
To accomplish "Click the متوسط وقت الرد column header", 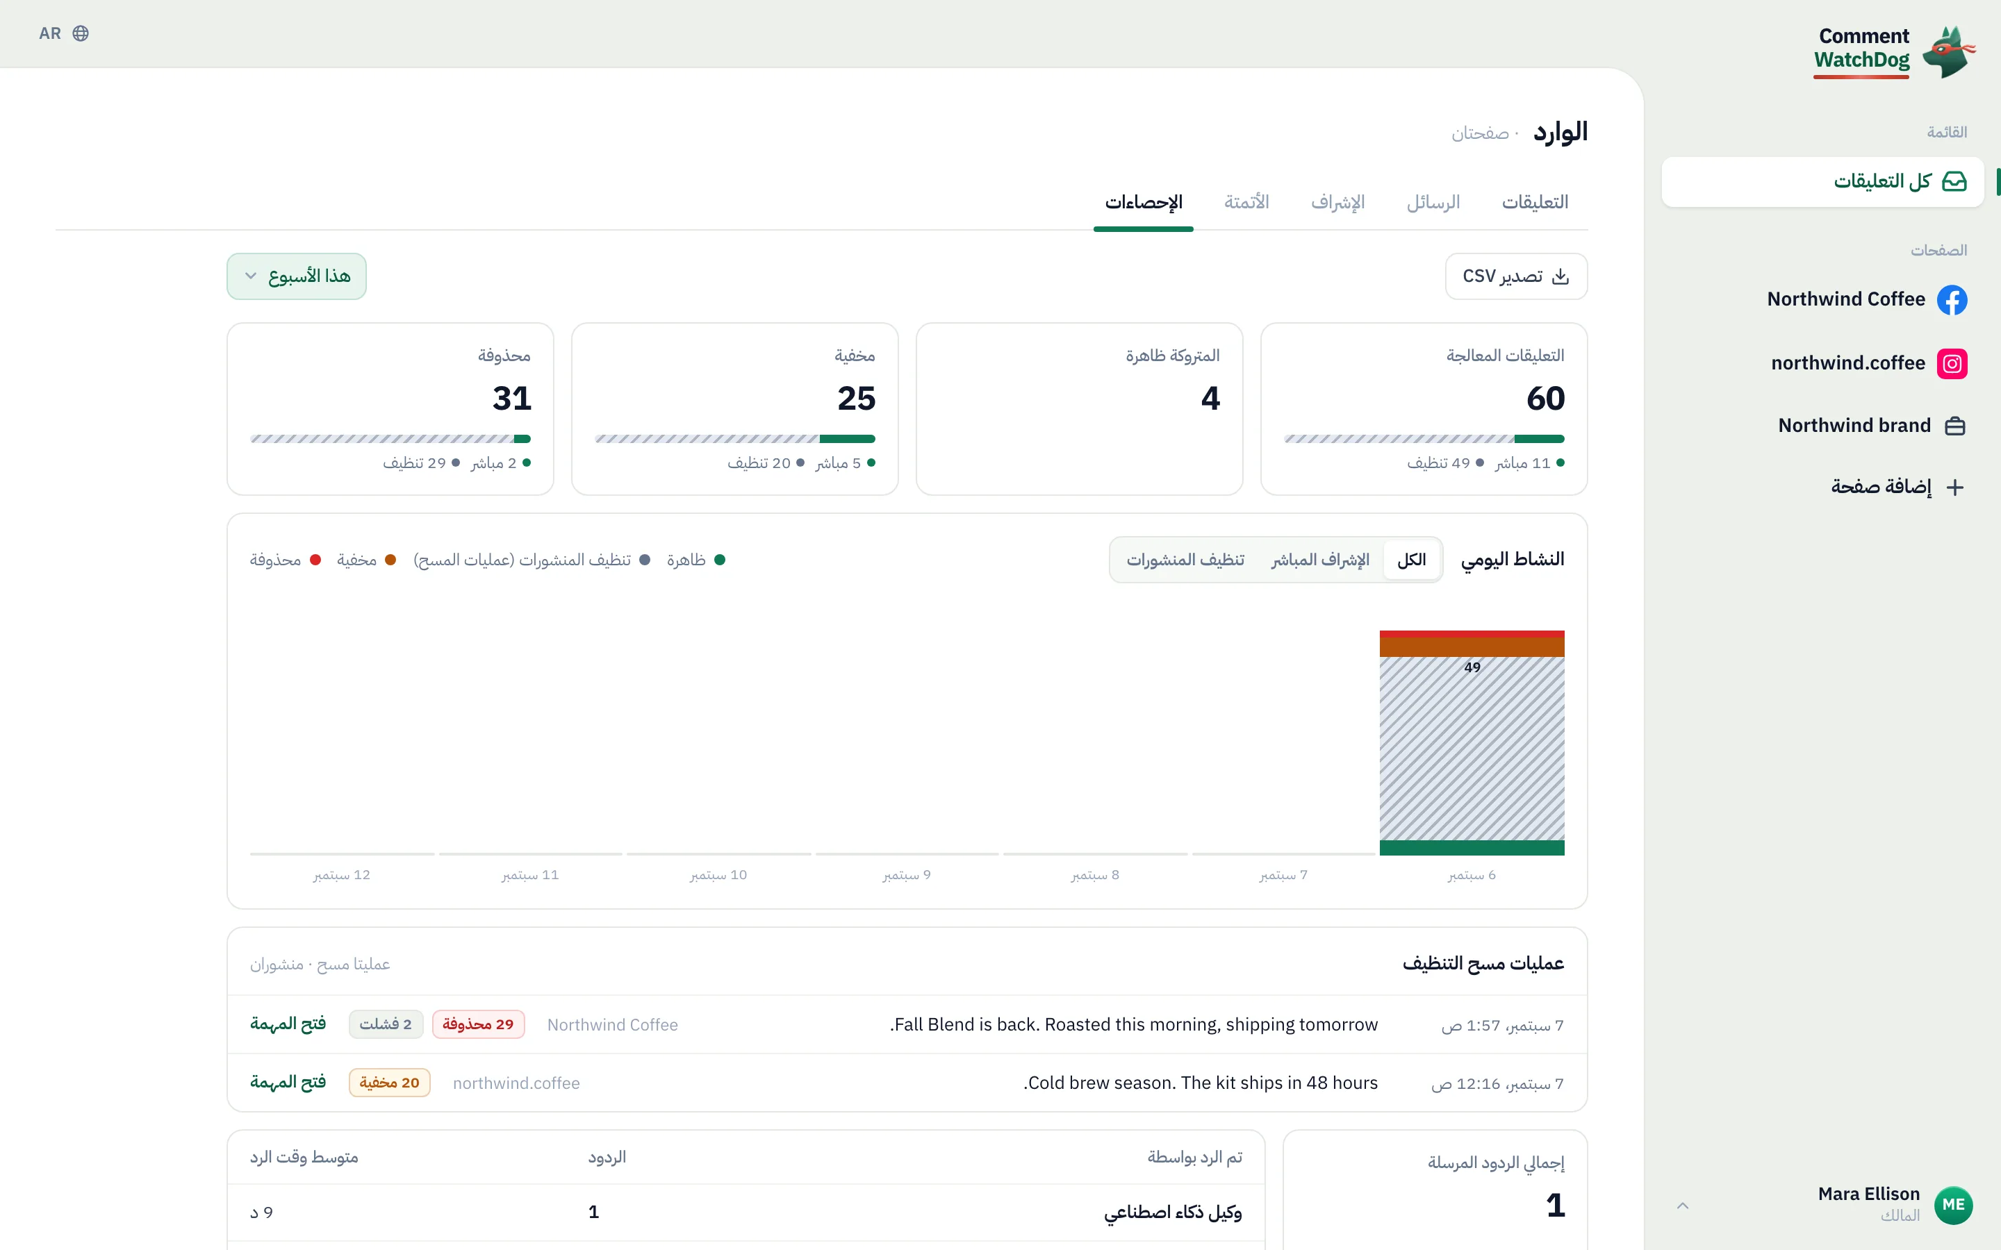I will 304,1158.
